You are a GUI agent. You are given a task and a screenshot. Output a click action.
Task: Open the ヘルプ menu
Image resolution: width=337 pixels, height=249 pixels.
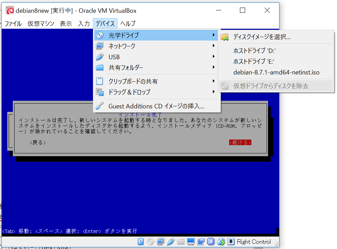(128, 23)
